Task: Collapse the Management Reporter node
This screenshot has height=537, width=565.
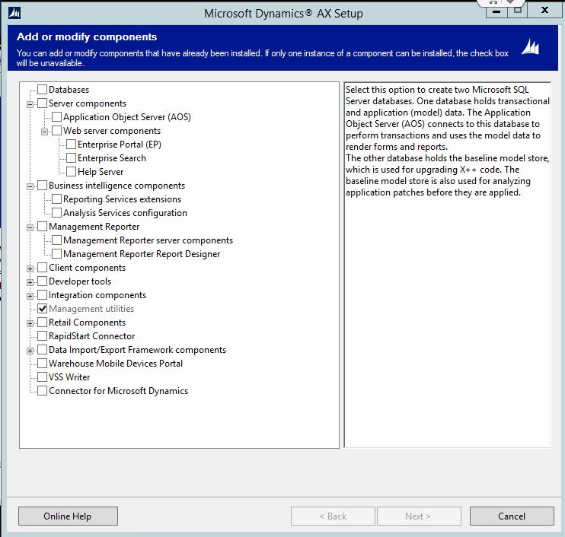Action: 30,227
